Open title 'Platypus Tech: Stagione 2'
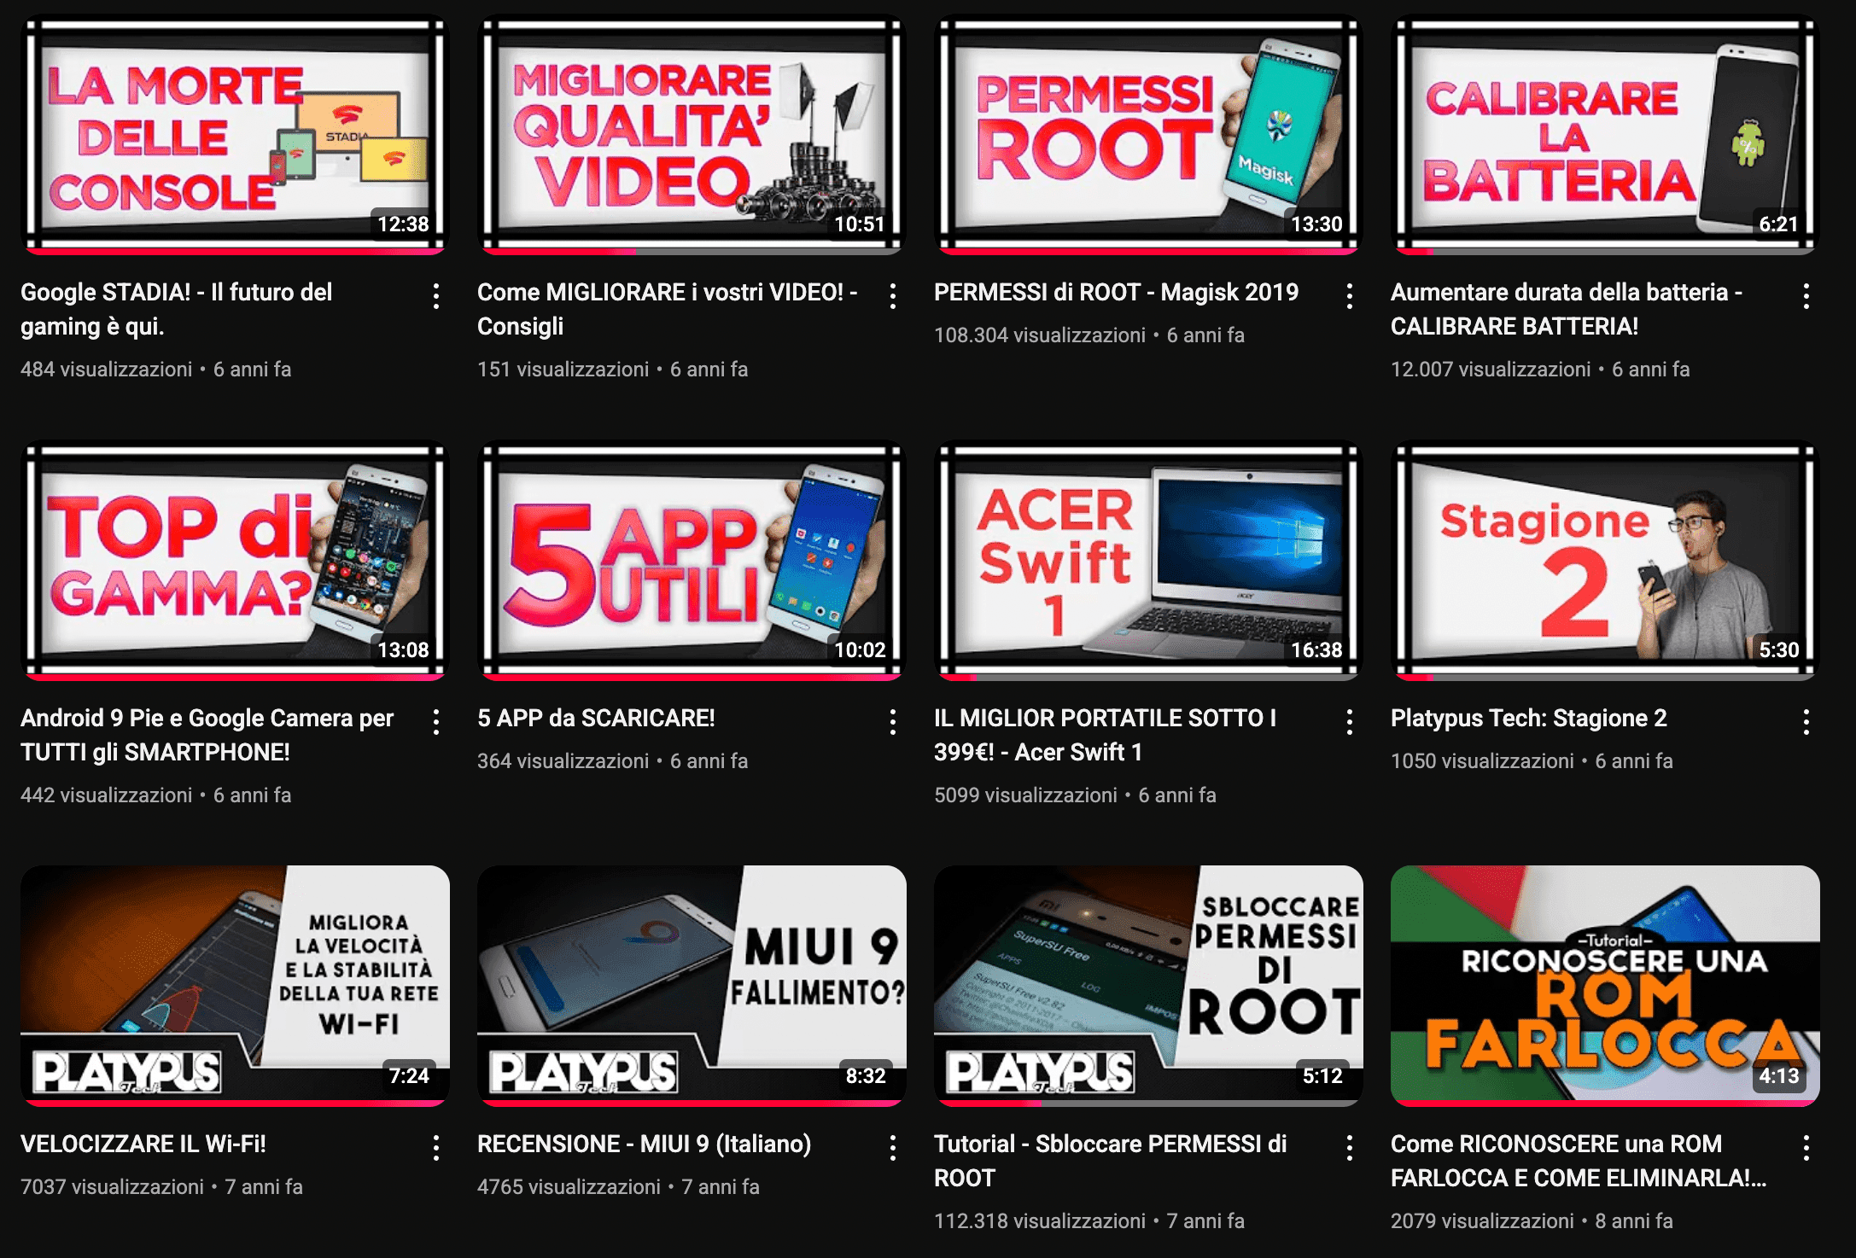Viewport: 1856px width, 1258px height. 1529,718
